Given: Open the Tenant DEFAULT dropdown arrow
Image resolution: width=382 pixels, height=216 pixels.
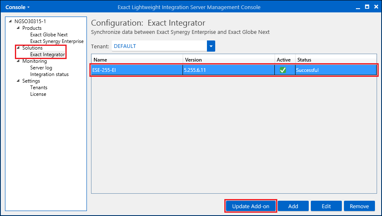Looking at the screenshot, I should (211, 46).
